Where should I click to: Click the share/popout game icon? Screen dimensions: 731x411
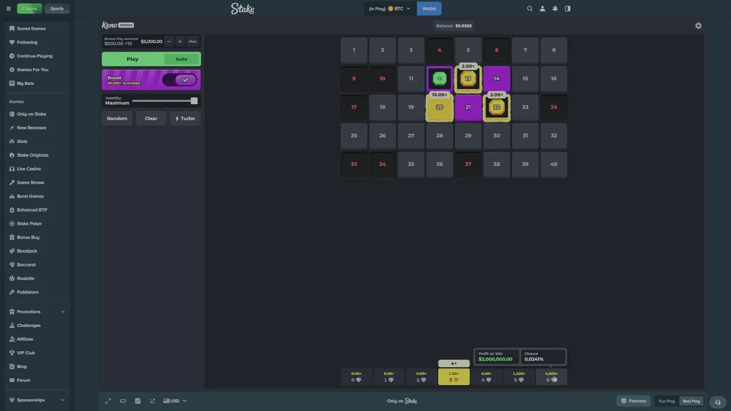(x=152, y=401)
